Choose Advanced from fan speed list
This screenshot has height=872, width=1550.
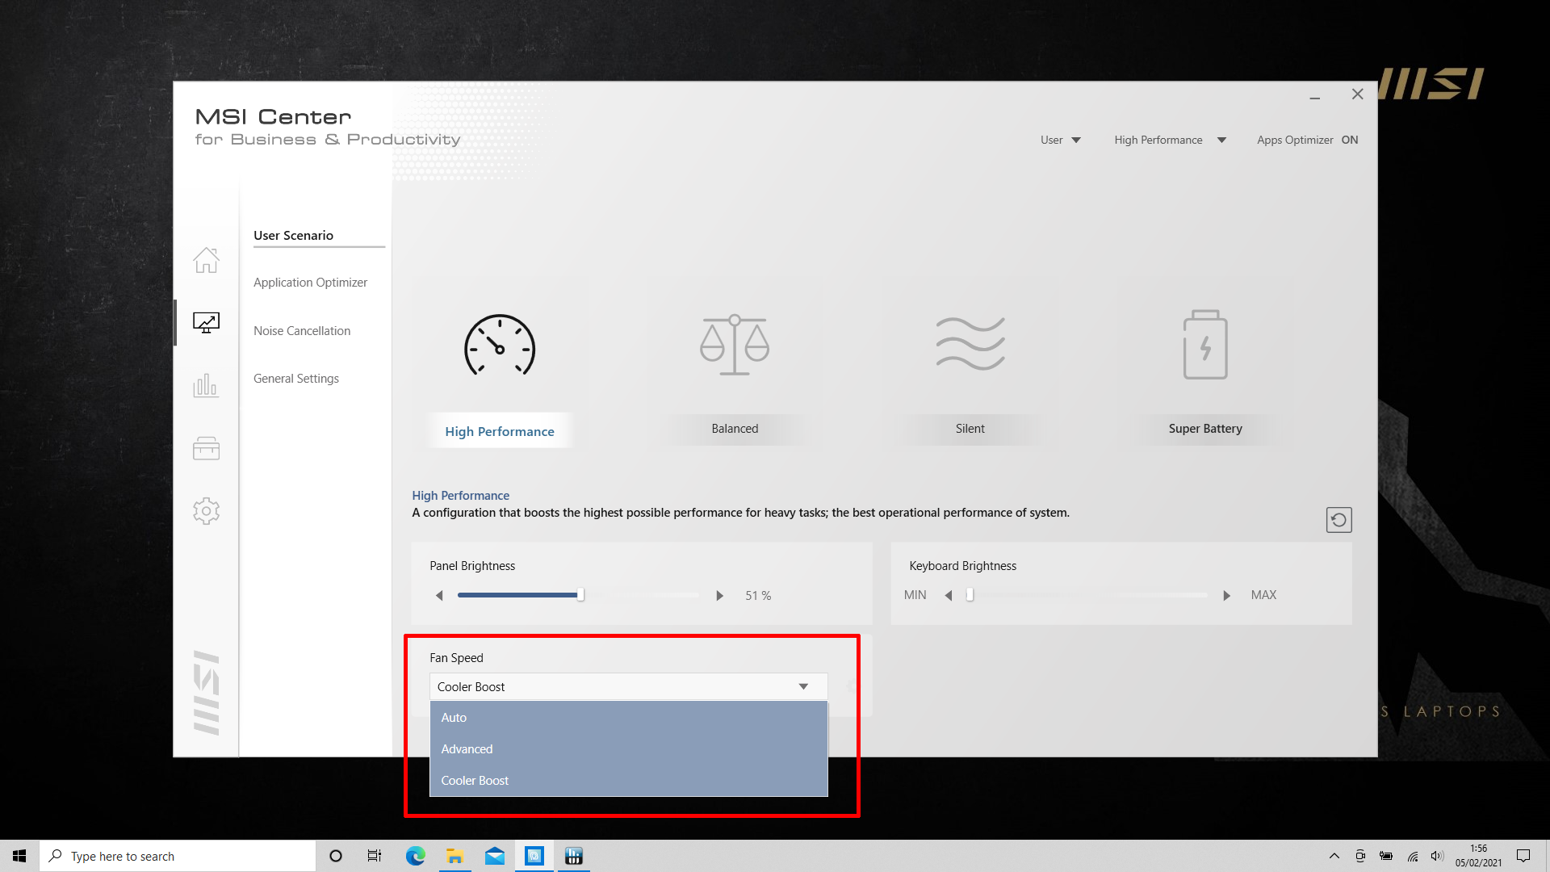(467, 749)
